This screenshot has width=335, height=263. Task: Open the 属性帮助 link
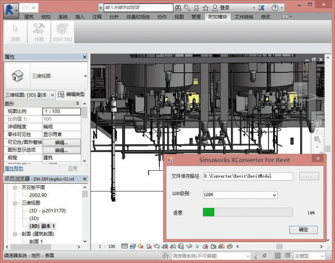pos(14,168)
